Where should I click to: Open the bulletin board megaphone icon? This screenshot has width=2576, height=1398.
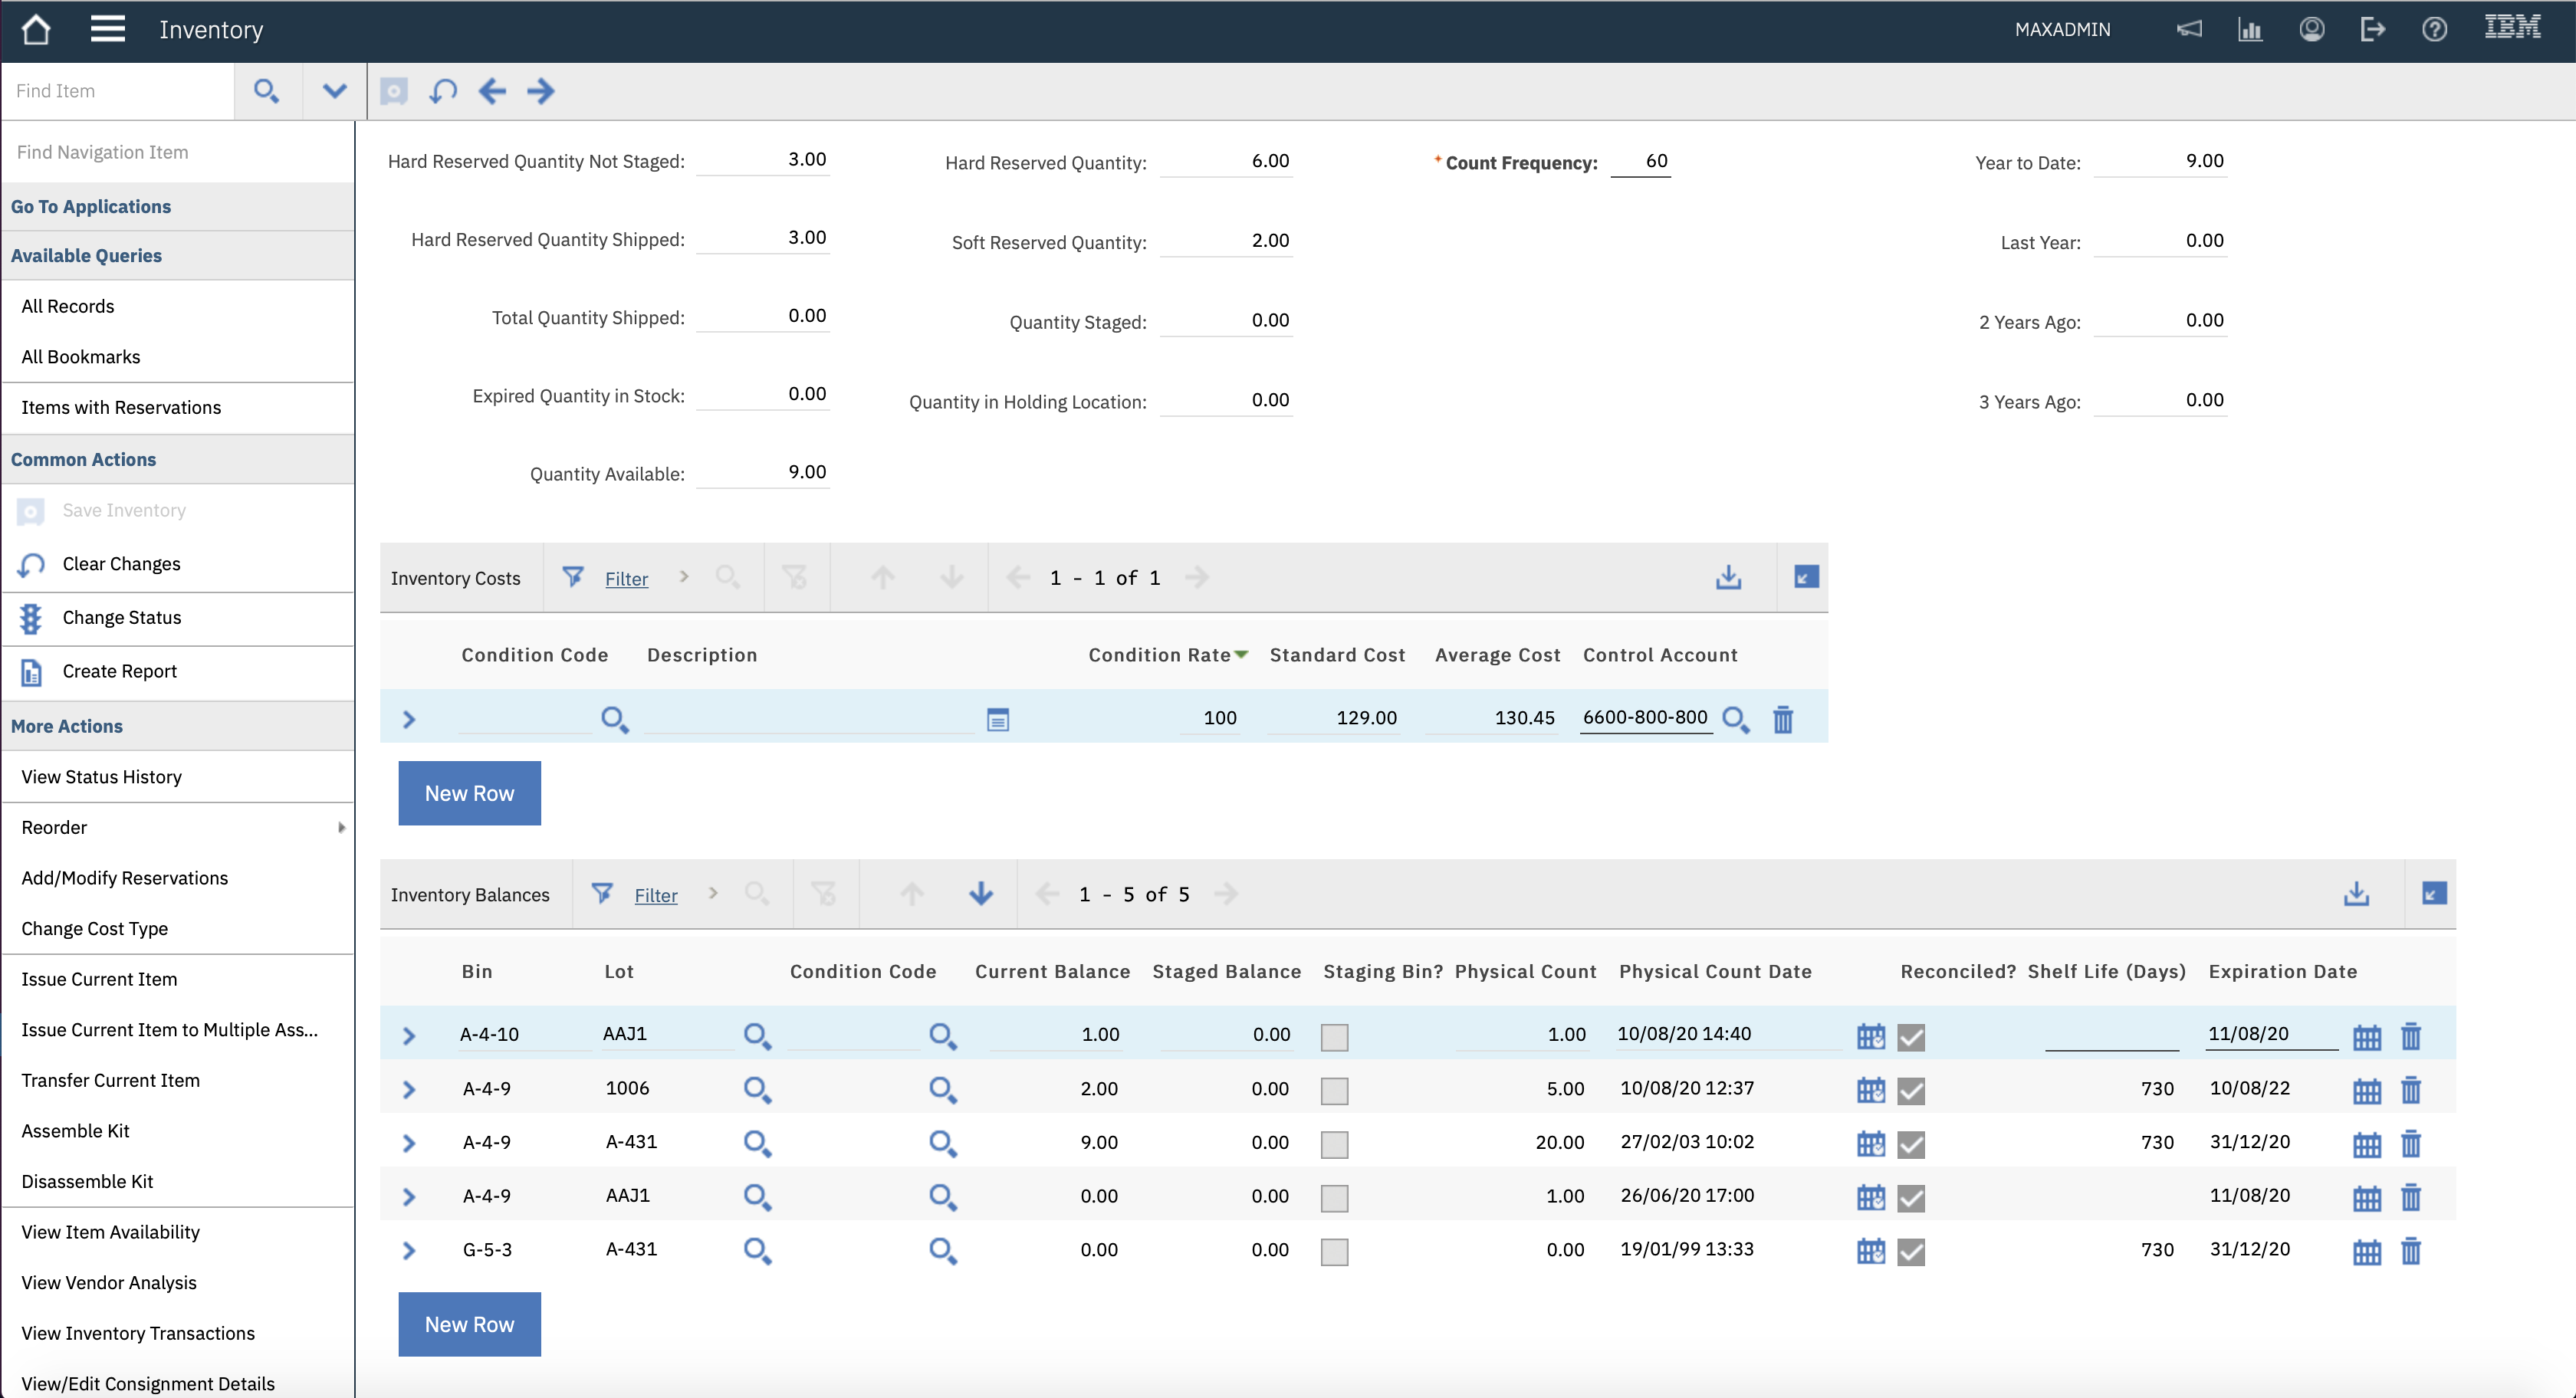pos(2189,29)
